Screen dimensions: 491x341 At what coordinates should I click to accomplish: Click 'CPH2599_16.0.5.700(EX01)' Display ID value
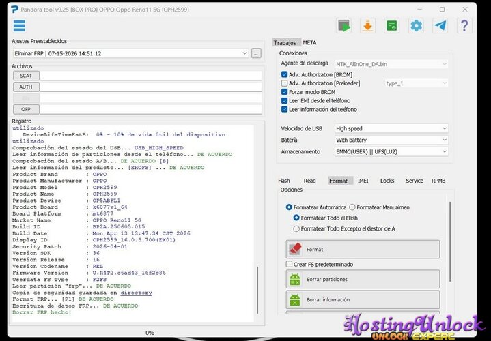coord(134,240)
